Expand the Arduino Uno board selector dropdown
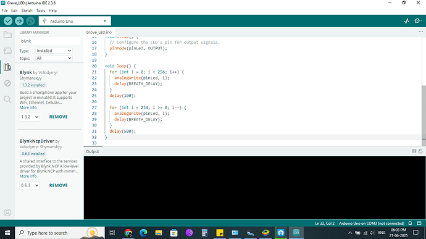This screenshot has height=239, width=426. [x=75, y=21]
